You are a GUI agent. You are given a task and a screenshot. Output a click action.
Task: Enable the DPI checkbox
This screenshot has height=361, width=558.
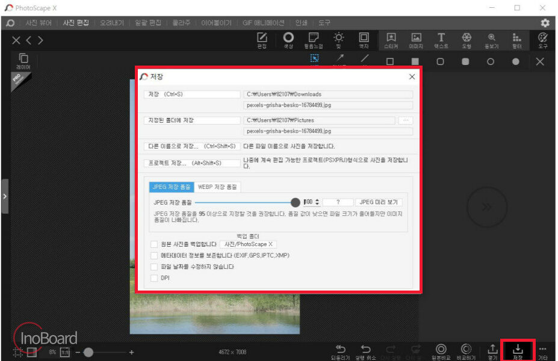pyautogui.click(x=154, y=278)
